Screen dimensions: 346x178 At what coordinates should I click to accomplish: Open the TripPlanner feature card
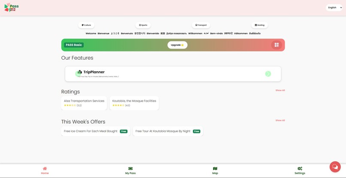click(173, 74)
